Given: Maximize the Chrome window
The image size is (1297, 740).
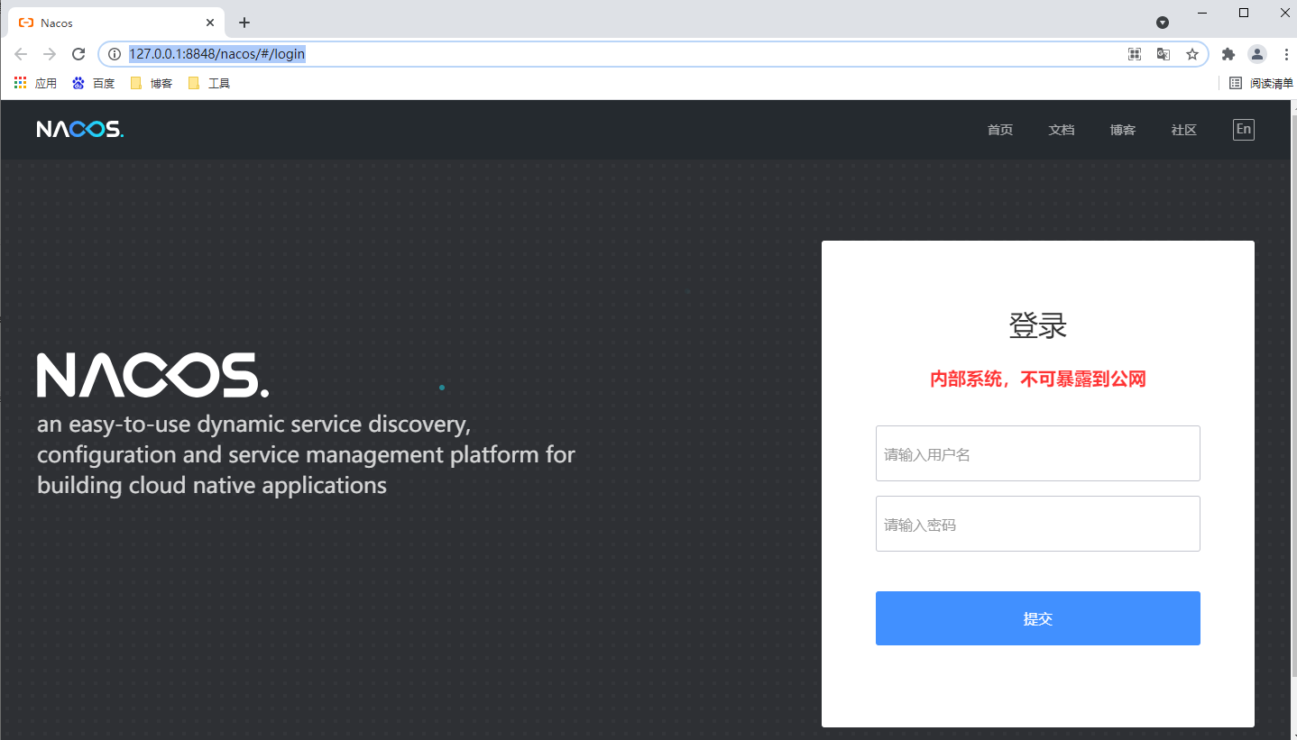Looking at the screenshot, I should tap(1244, 13).
